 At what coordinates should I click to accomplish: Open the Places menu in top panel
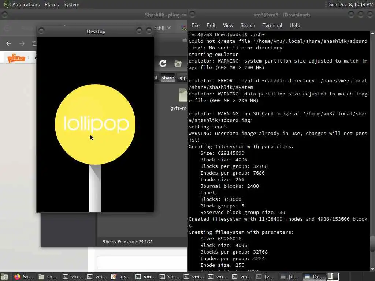(x=51, y=4)
